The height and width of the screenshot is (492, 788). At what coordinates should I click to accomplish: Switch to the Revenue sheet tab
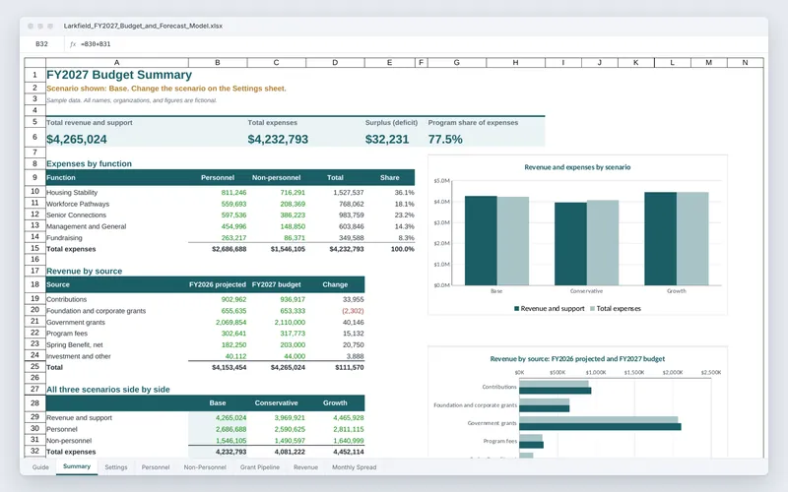pos(305,466)
